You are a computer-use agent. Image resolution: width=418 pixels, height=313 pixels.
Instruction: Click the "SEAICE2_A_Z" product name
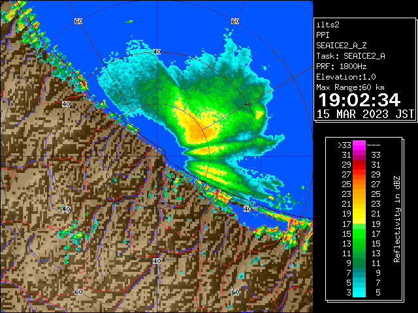coord(341,46)
